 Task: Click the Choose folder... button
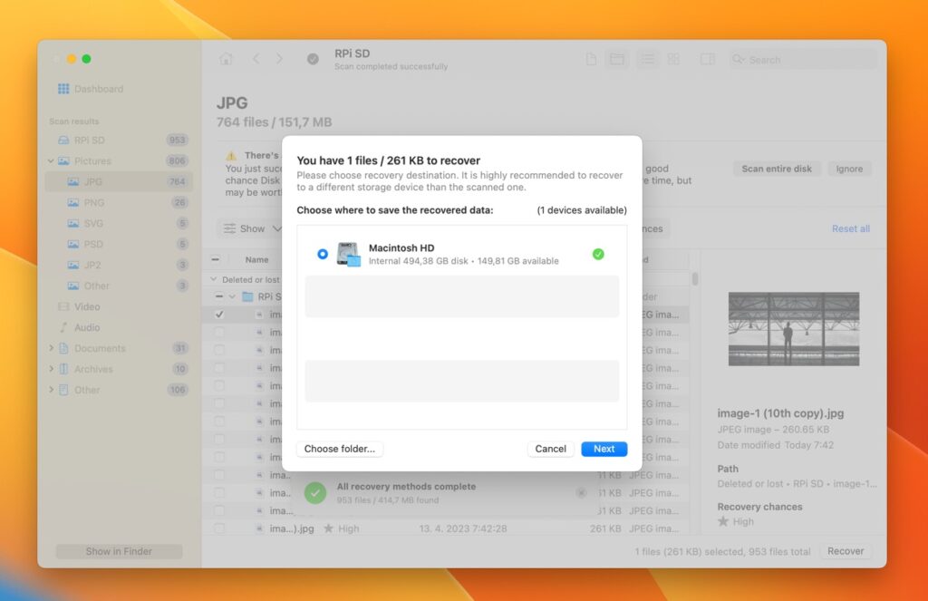340,449
